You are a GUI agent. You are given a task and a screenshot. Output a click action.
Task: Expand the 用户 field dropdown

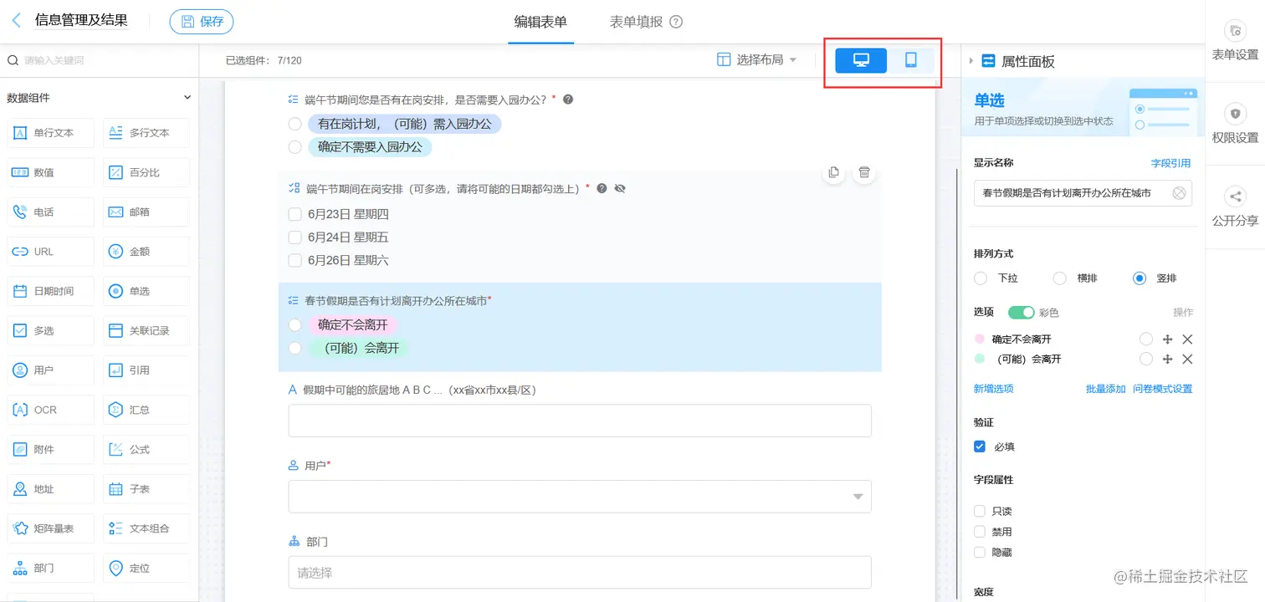tap(857, 496)
